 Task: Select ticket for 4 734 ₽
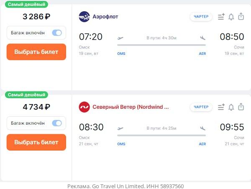pos(36,142)
